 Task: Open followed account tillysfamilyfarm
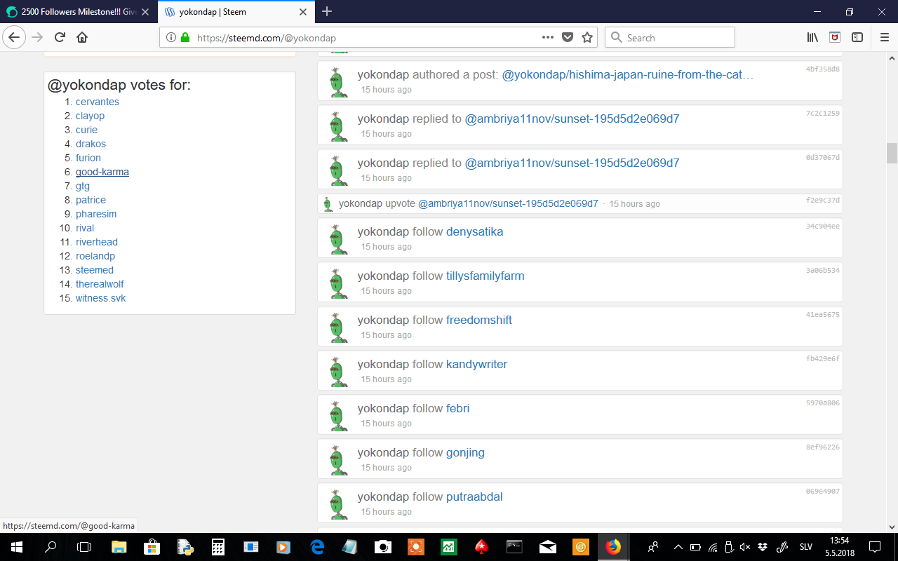click(485, 276)
